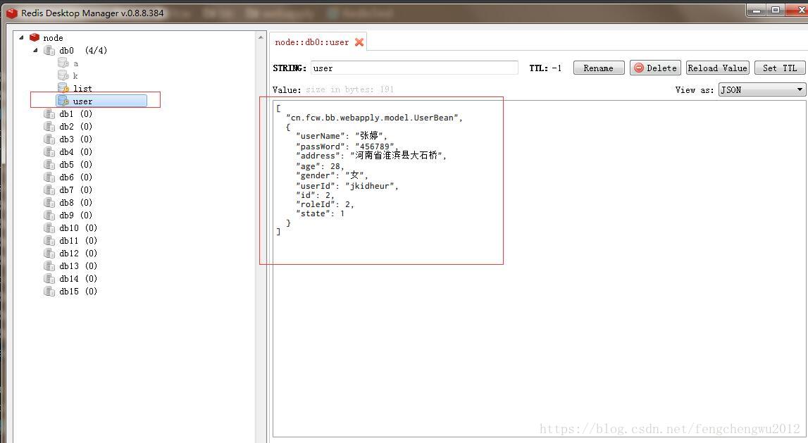The width and height of the screenshot is (808, 443).
Task: Click the key name field 'user'
Action: coord(414,68)
